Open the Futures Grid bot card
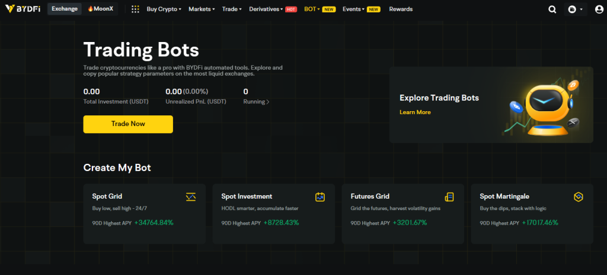This screenshot has height=275, width=607. (403, 213)
